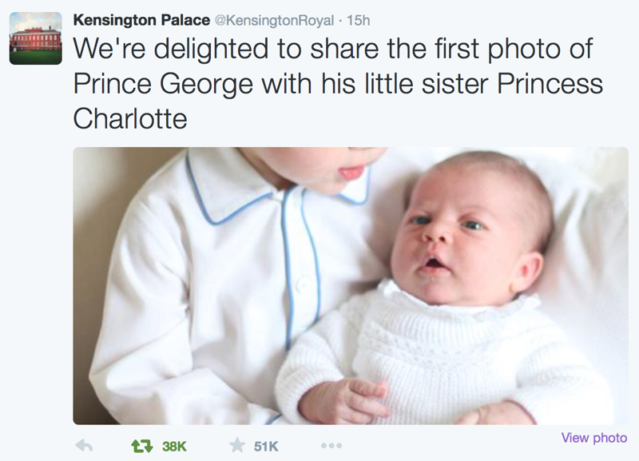Click the 51K favorites count
The image size is (639, 461).
pyautogui.click(x=265, y=447)
